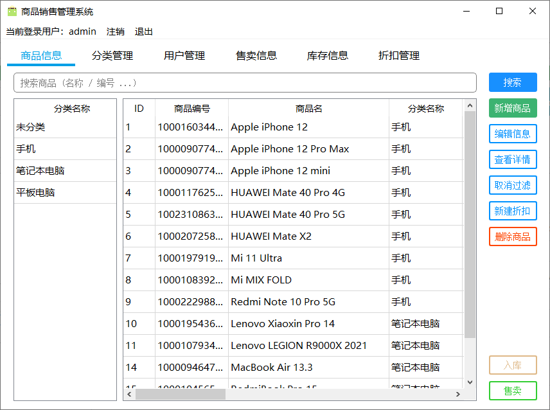Viewport: 550px width, 410px height.
Task: Select Lenovo LEGION R9000X 2021 row
Action: click(293, 346)
